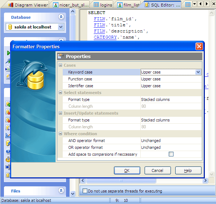Click the SELECT keyword in editor
This screenshot has width=216, height=204.
(97, 13)
